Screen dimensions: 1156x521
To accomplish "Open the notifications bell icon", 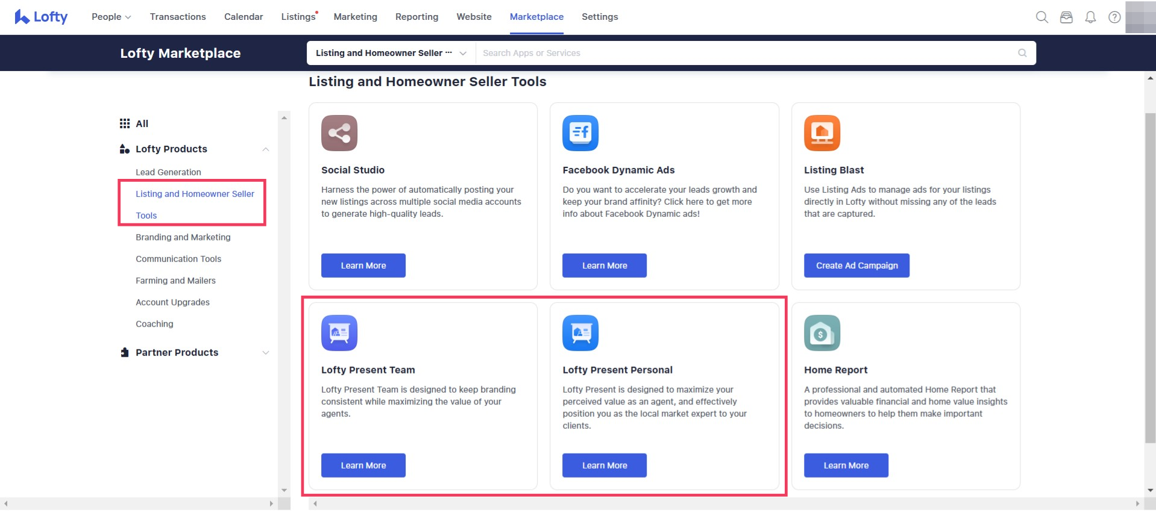I will 1090,17.
